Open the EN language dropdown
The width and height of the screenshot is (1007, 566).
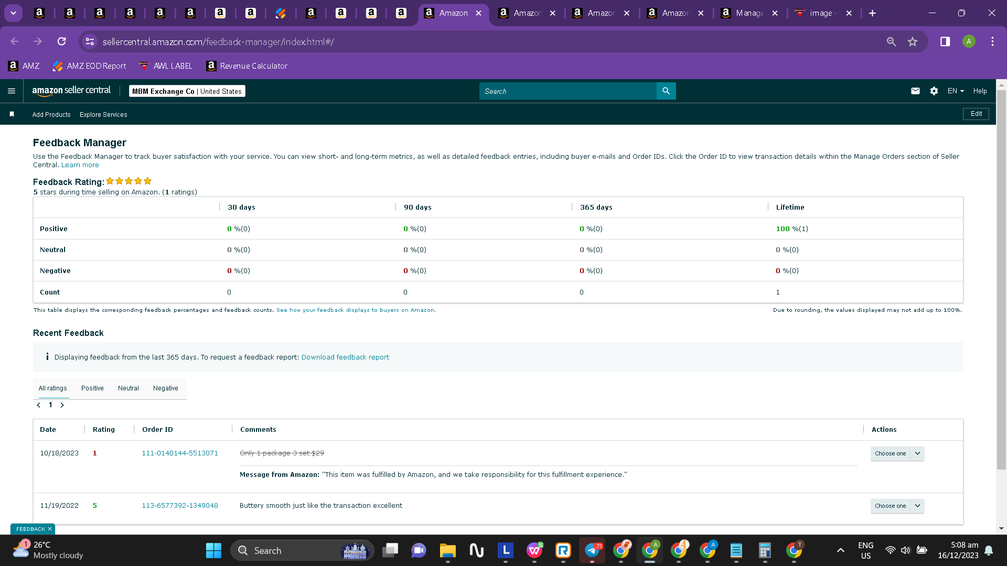956,91
